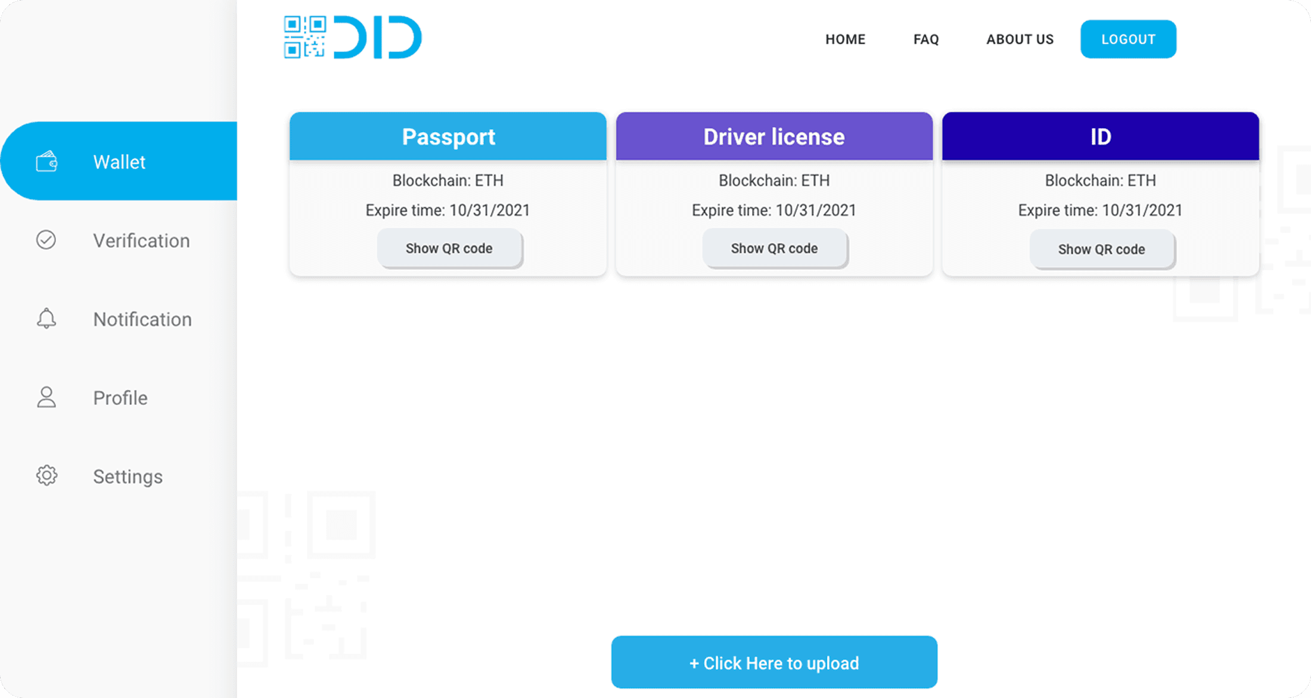The image size is (1311, 698).
Task: Click the Verification checkmark circle icon
Action: point(46,240)
